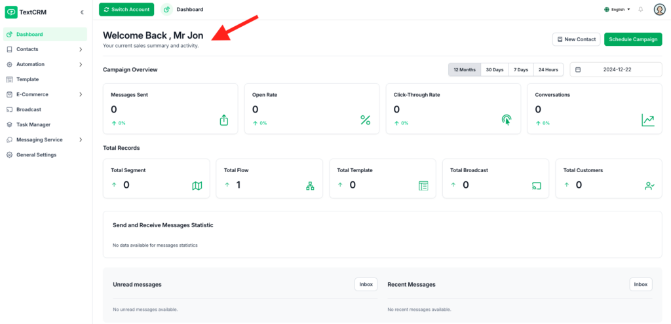Image resolution: width=671 pixels, height=324 pixels.
Task: Switch range to 24 Hours
Action: coord(548,69)
